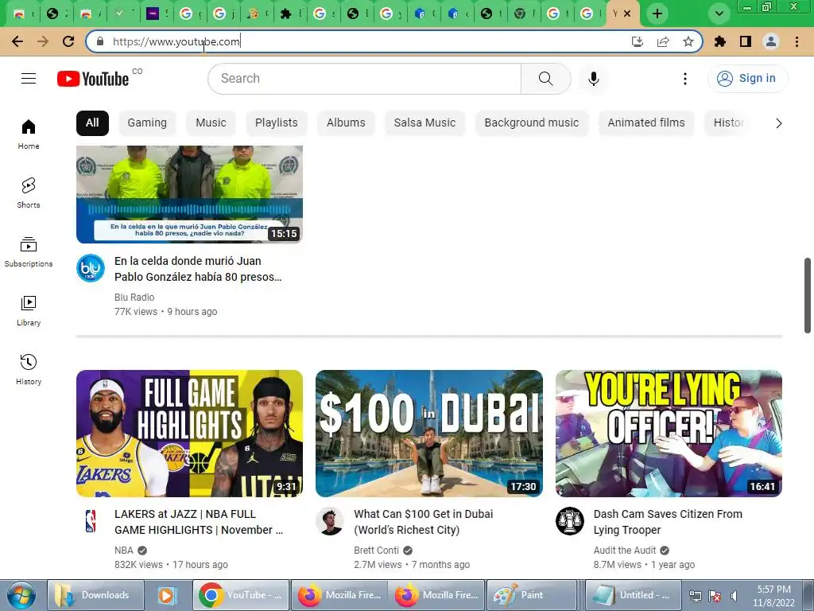The width and height of the screenshot is (814, 611).
Task: Click the share page icon in address bar
Action: (663, 41)
